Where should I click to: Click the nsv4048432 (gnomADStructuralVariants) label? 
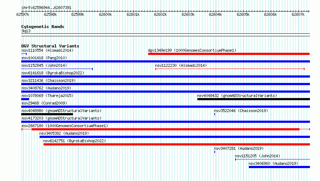237,96
